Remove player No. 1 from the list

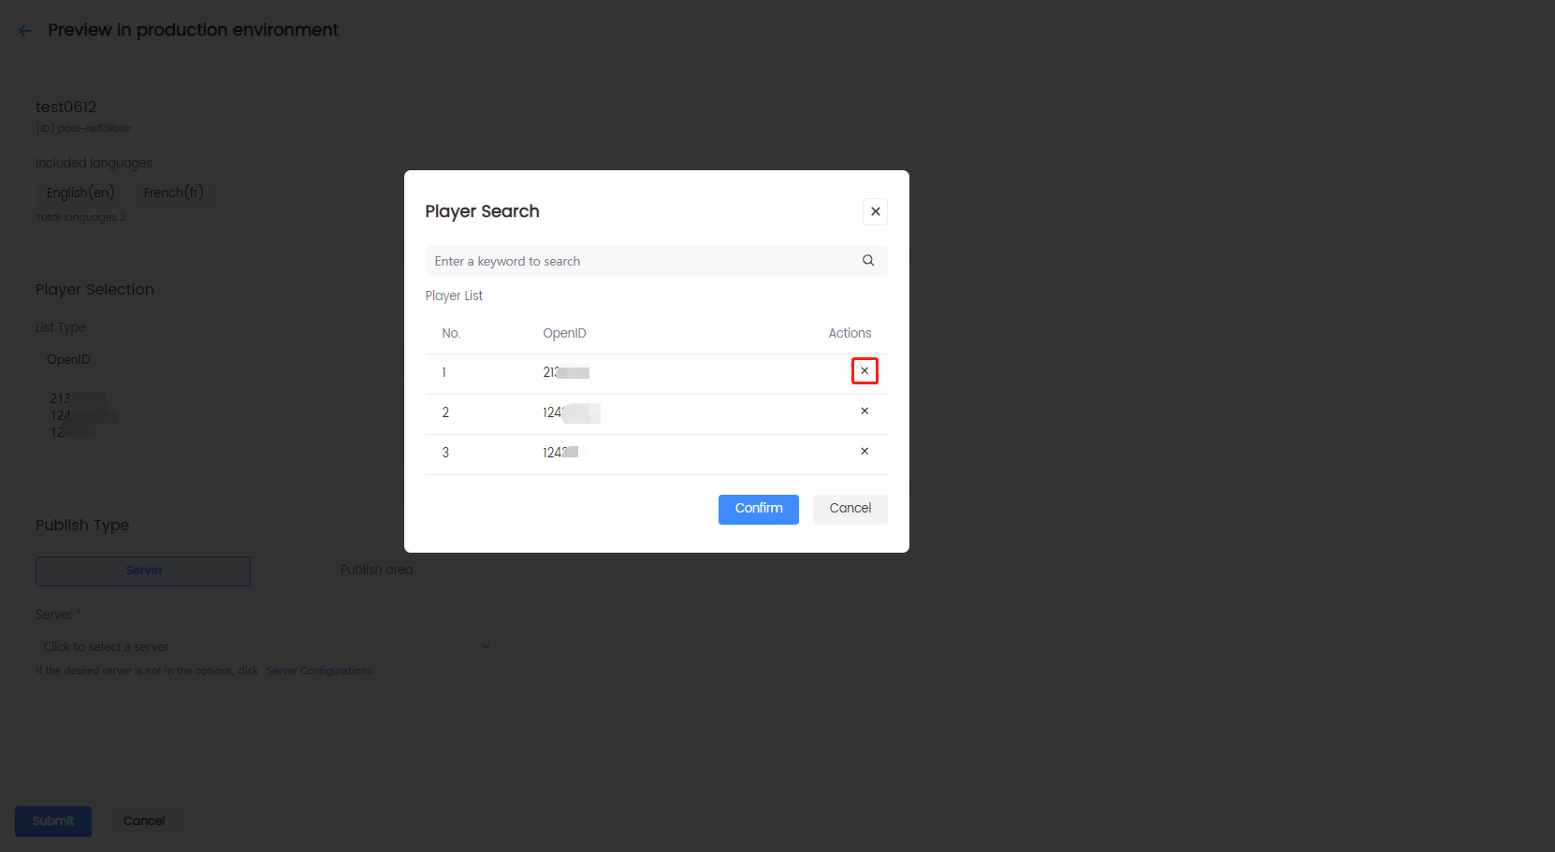[865, 371]
